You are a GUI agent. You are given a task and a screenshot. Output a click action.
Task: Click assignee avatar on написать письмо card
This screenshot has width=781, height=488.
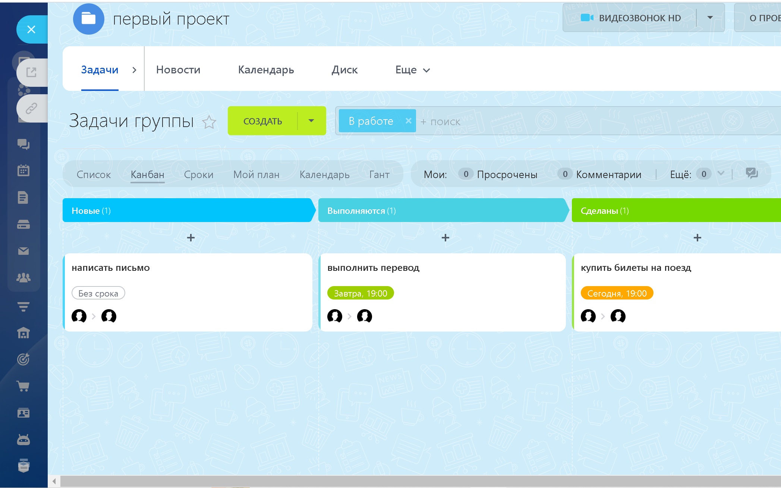(x=109, y=316)
